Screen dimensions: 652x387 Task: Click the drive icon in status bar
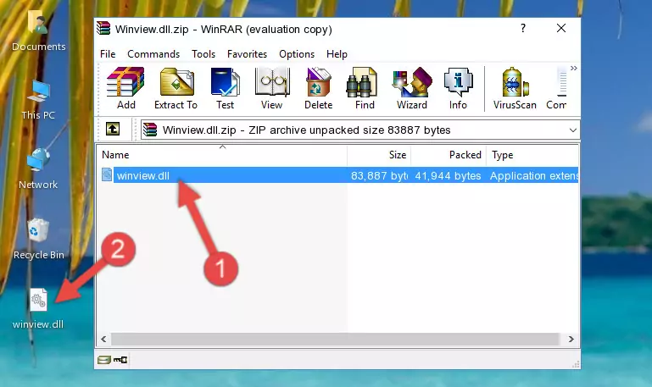pos(104,360)
